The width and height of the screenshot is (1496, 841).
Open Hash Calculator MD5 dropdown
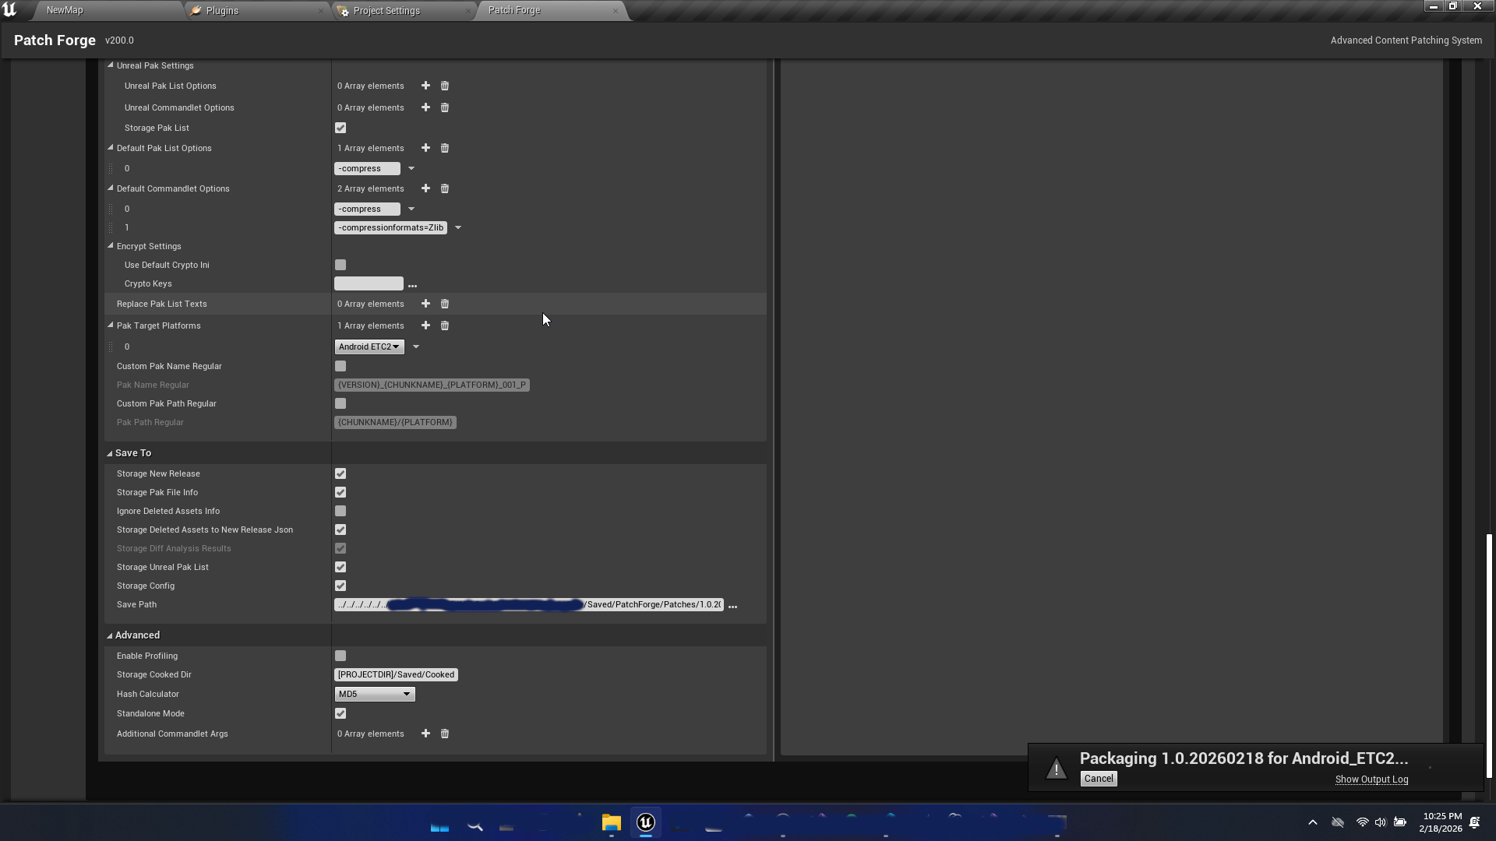tap(375, 694)
